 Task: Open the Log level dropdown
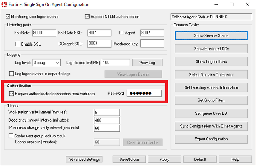pos(46,63)
